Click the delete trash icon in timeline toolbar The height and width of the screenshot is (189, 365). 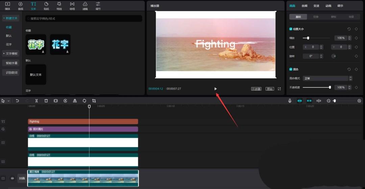pos(46,101)
